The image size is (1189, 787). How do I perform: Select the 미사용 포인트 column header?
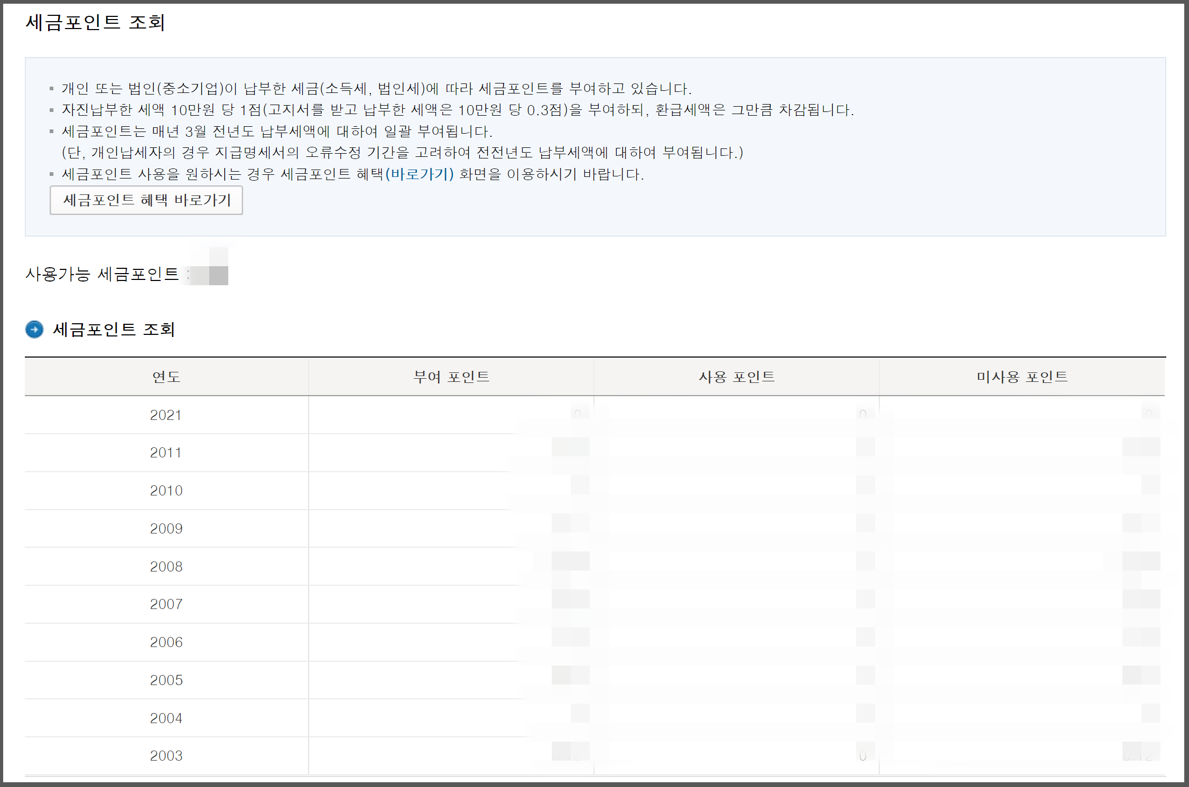1022,377
